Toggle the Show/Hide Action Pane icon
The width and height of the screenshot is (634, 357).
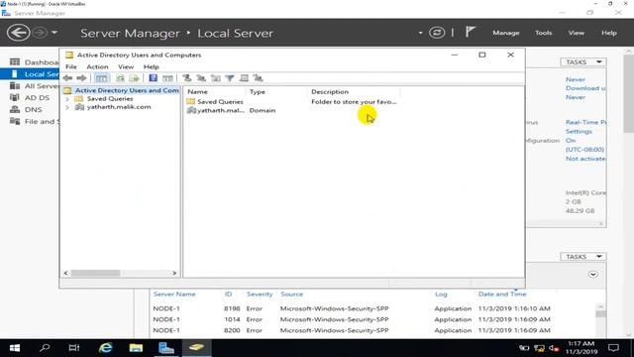(167, 78)
